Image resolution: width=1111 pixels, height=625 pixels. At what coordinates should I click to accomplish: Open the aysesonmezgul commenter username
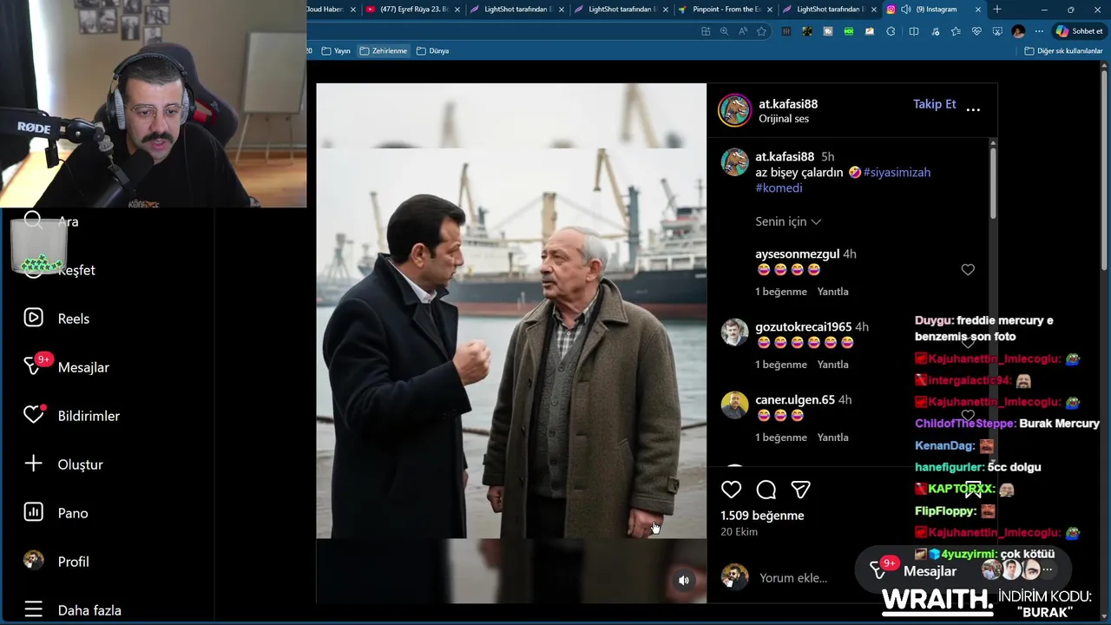(797, 253)
